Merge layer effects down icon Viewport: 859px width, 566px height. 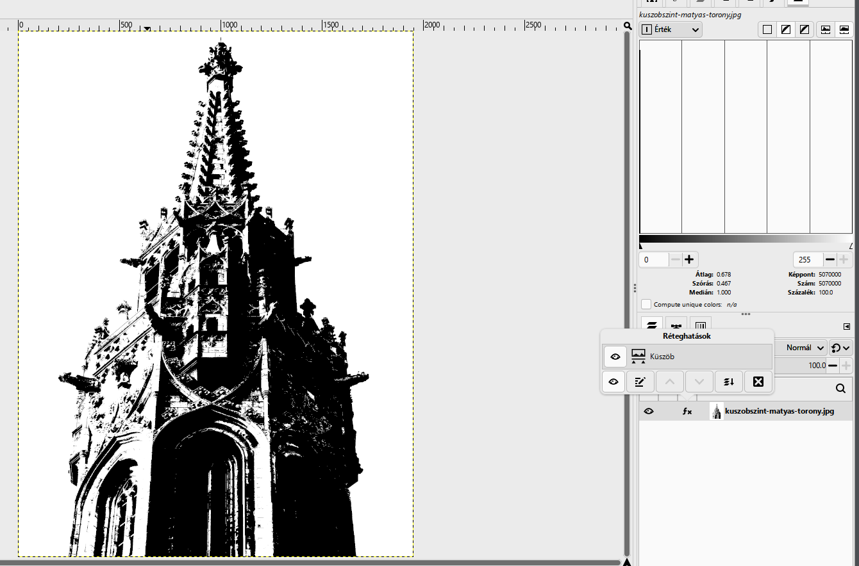pyautogui.click(x=729, y=382)
